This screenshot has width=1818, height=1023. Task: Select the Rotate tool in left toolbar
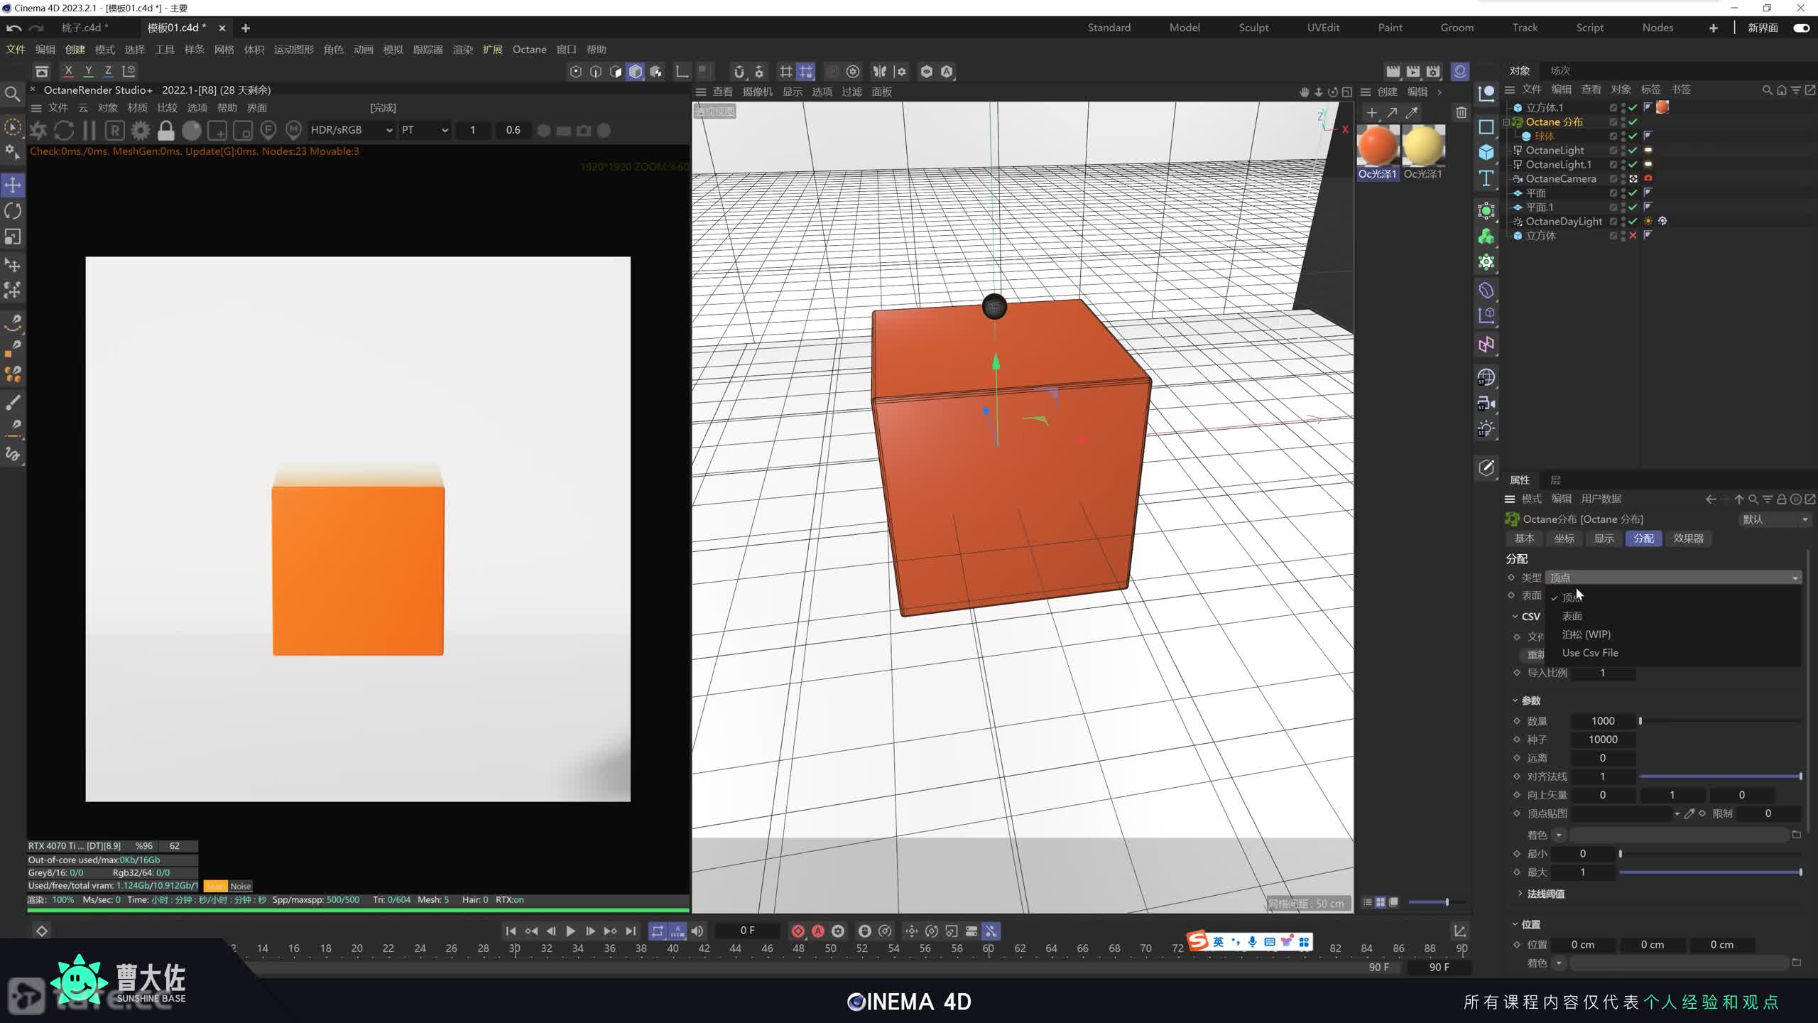click(x=13, y=211)
